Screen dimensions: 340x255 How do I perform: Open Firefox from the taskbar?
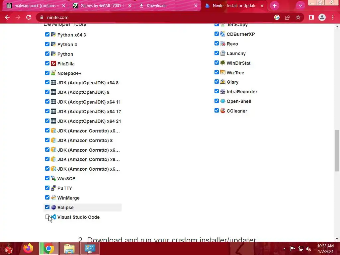pyautogui.click(x=29, y=248)
